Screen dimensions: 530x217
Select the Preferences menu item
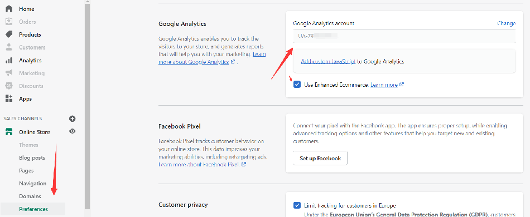33,209
